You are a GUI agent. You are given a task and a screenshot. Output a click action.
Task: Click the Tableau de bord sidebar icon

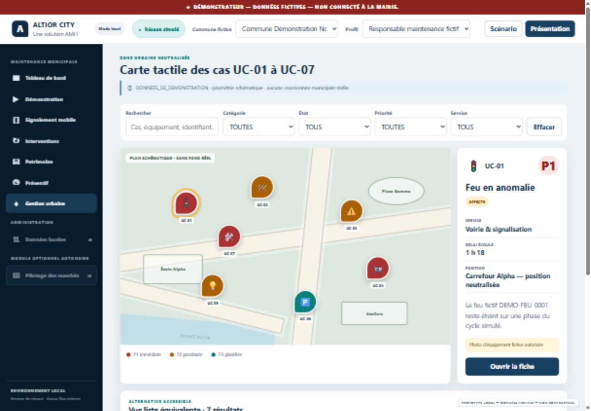click(x=16, y=78)
